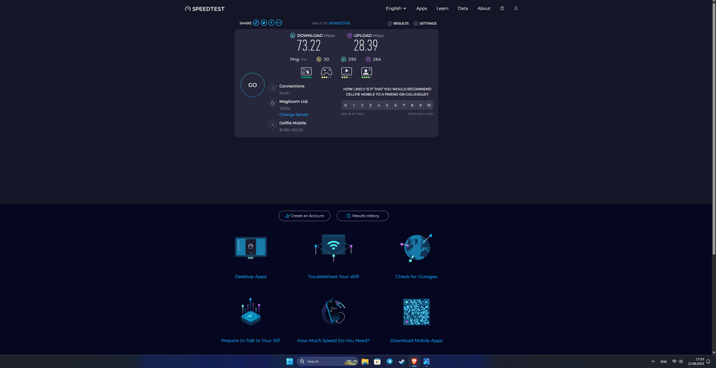
Task: Click the page vertical scrollbar
Action: [714, 128]
